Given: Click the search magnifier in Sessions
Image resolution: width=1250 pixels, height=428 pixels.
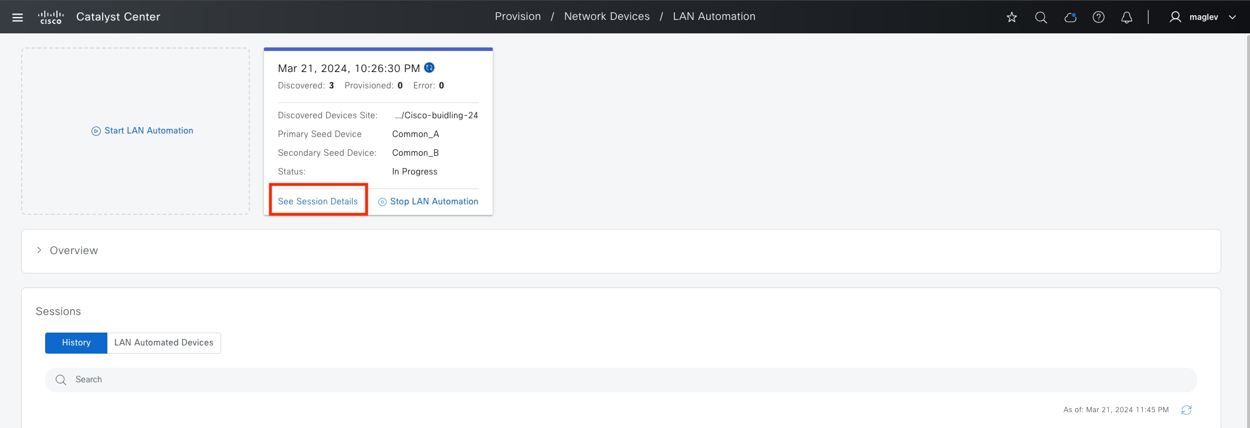Looking at the screenshot, I should click(61, 380).
